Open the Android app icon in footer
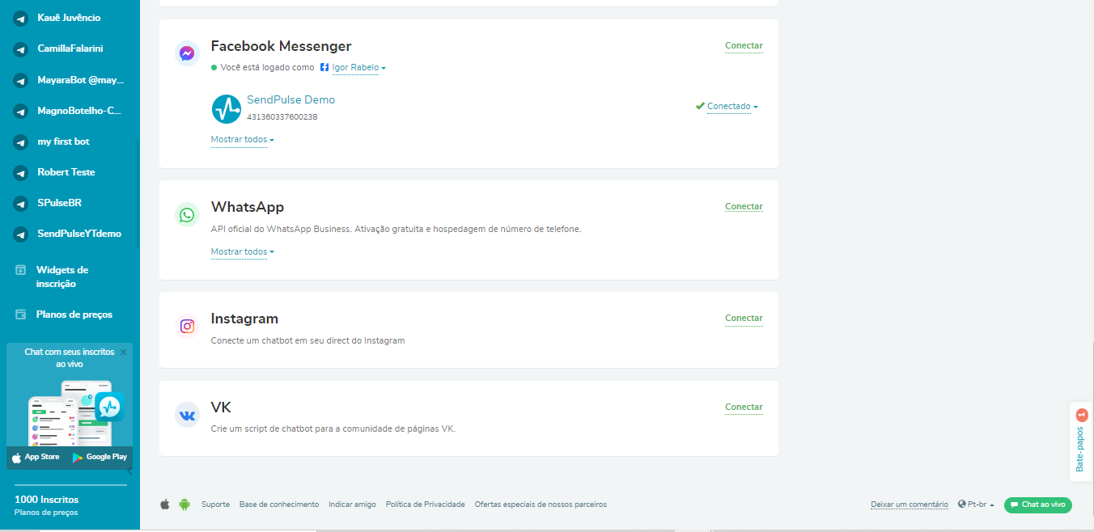Image resolution: width=1094 pixels, height=532 pixels. pos(184,505)
